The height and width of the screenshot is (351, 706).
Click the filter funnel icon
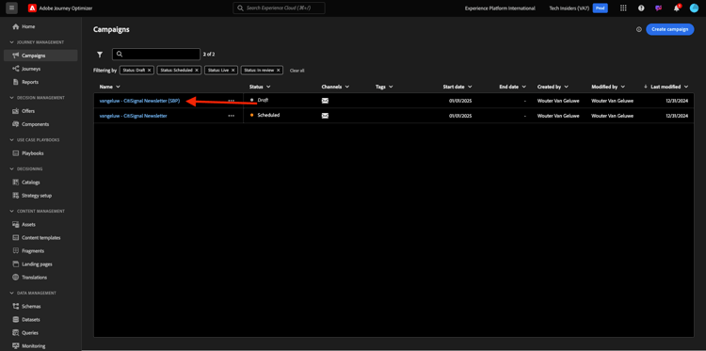coord(100,55)
